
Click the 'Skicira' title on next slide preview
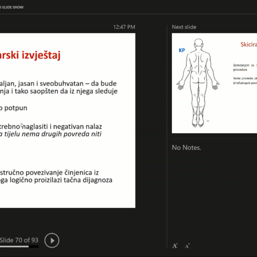(x=249, y=44)
